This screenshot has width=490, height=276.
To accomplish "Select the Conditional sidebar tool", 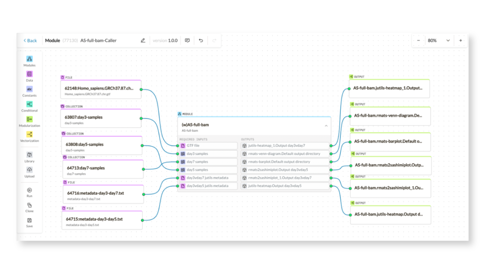I will point(29,106).
